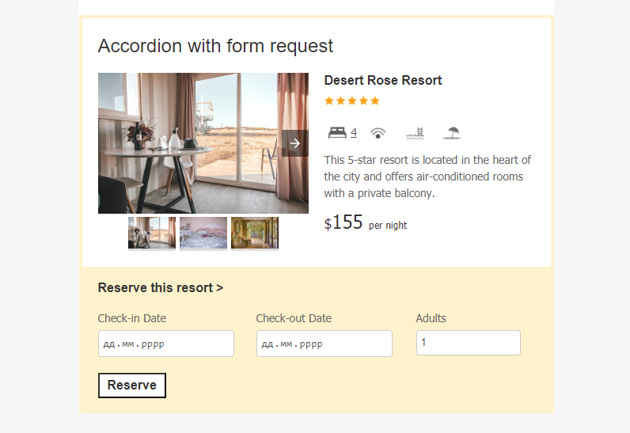This screenshot has width=630, height=433.
Task: Click the underlined number 4 beside bed
Action: (354, 132)
